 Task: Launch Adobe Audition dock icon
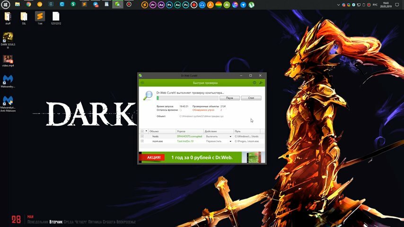point(177,5)
